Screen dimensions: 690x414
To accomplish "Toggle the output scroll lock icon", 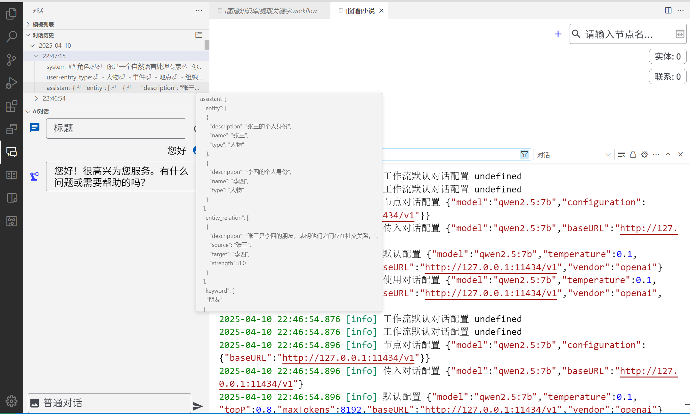I will point(633,155).
